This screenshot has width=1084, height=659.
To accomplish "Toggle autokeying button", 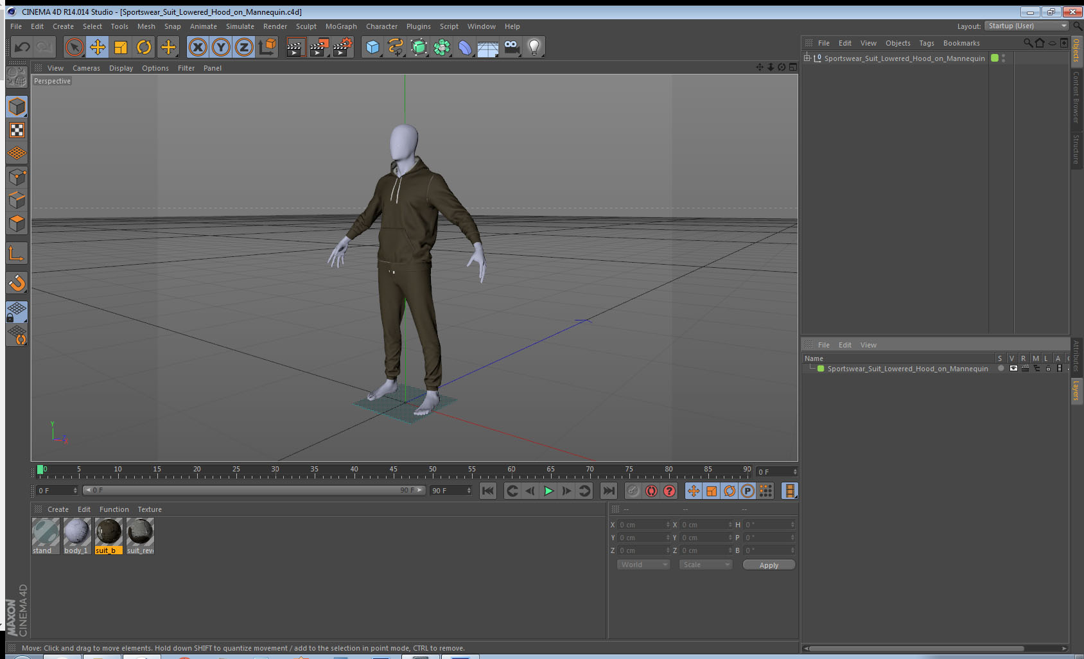I will tap(651, 491).
